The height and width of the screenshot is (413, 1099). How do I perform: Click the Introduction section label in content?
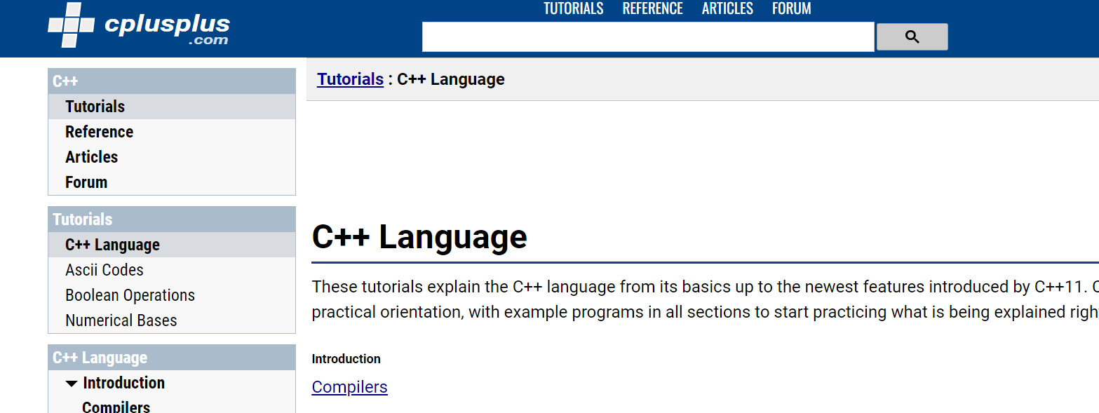[346, 359]
